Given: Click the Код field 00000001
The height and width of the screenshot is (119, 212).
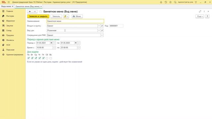Looking at the screenshot, I should pyautogui.click(x=116, y=26).
